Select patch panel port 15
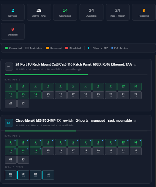Image resolution: width=156 pixels, height=187 pixels. pos(48,95)
